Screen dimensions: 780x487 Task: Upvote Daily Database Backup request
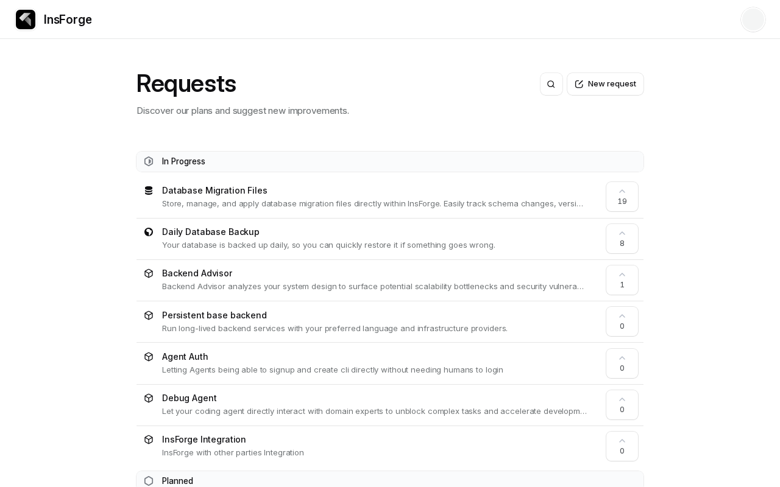coord(622,239)
